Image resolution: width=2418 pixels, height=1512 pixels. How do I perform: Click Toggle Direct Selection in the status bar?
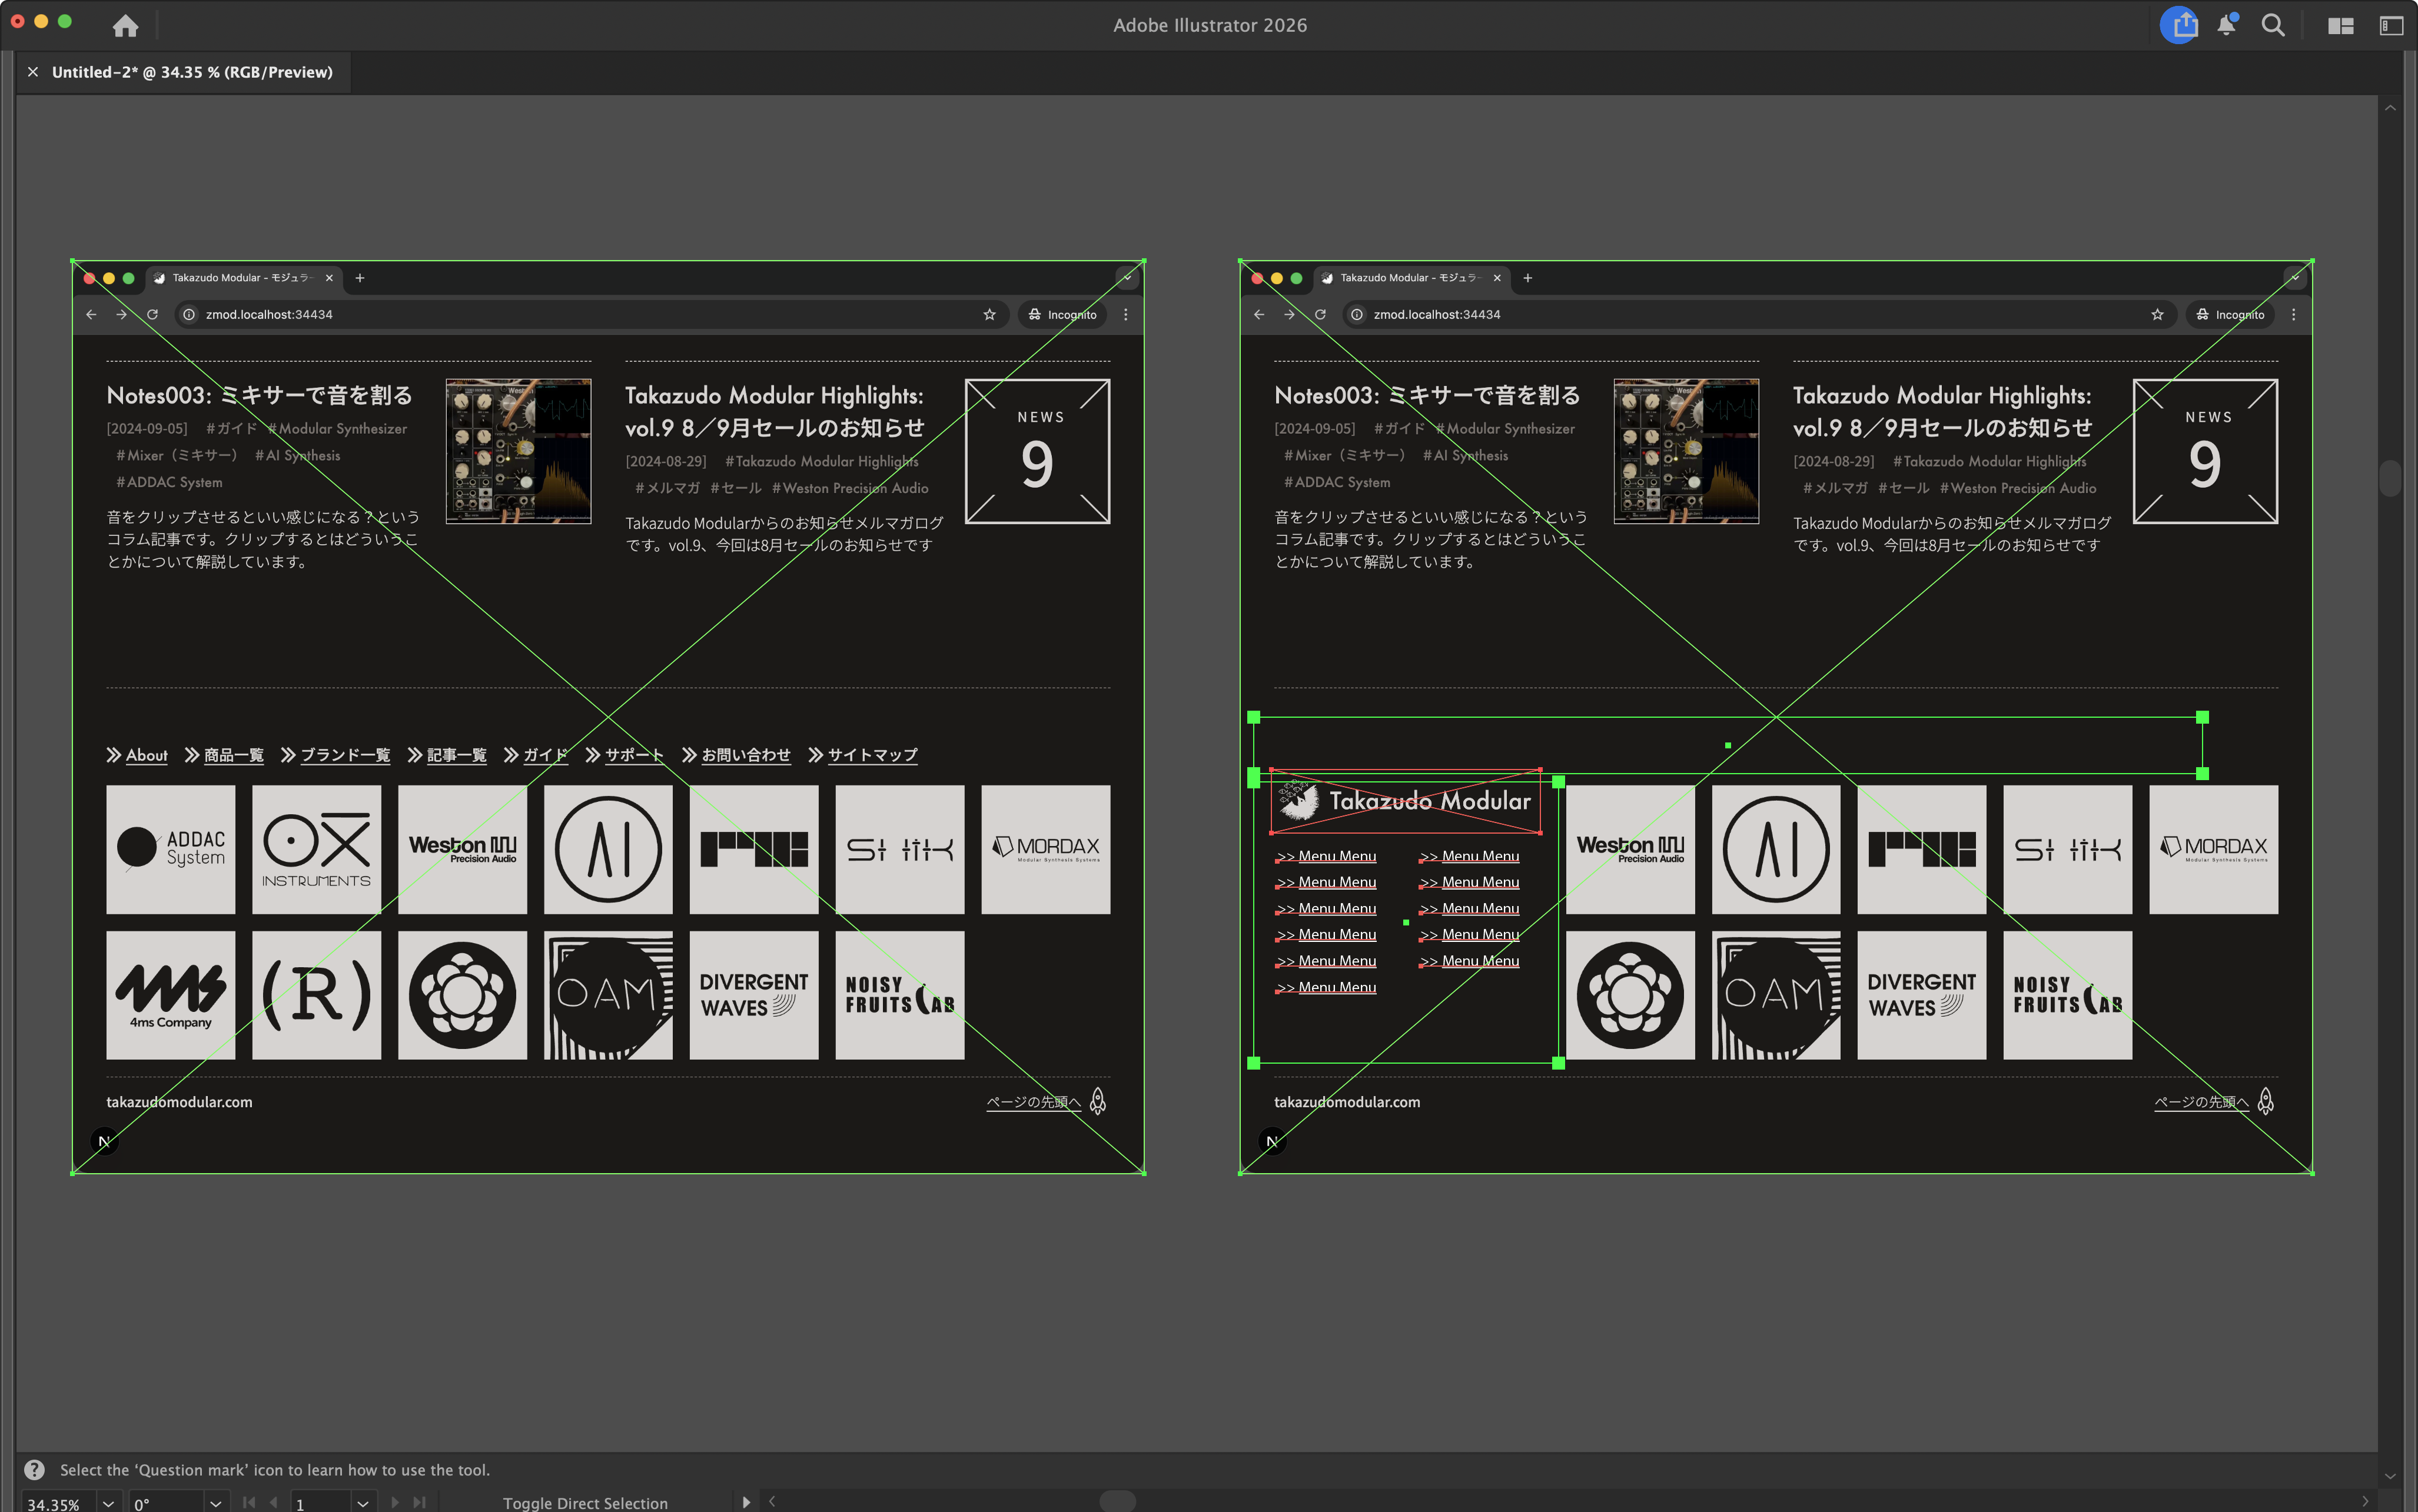585,1502
